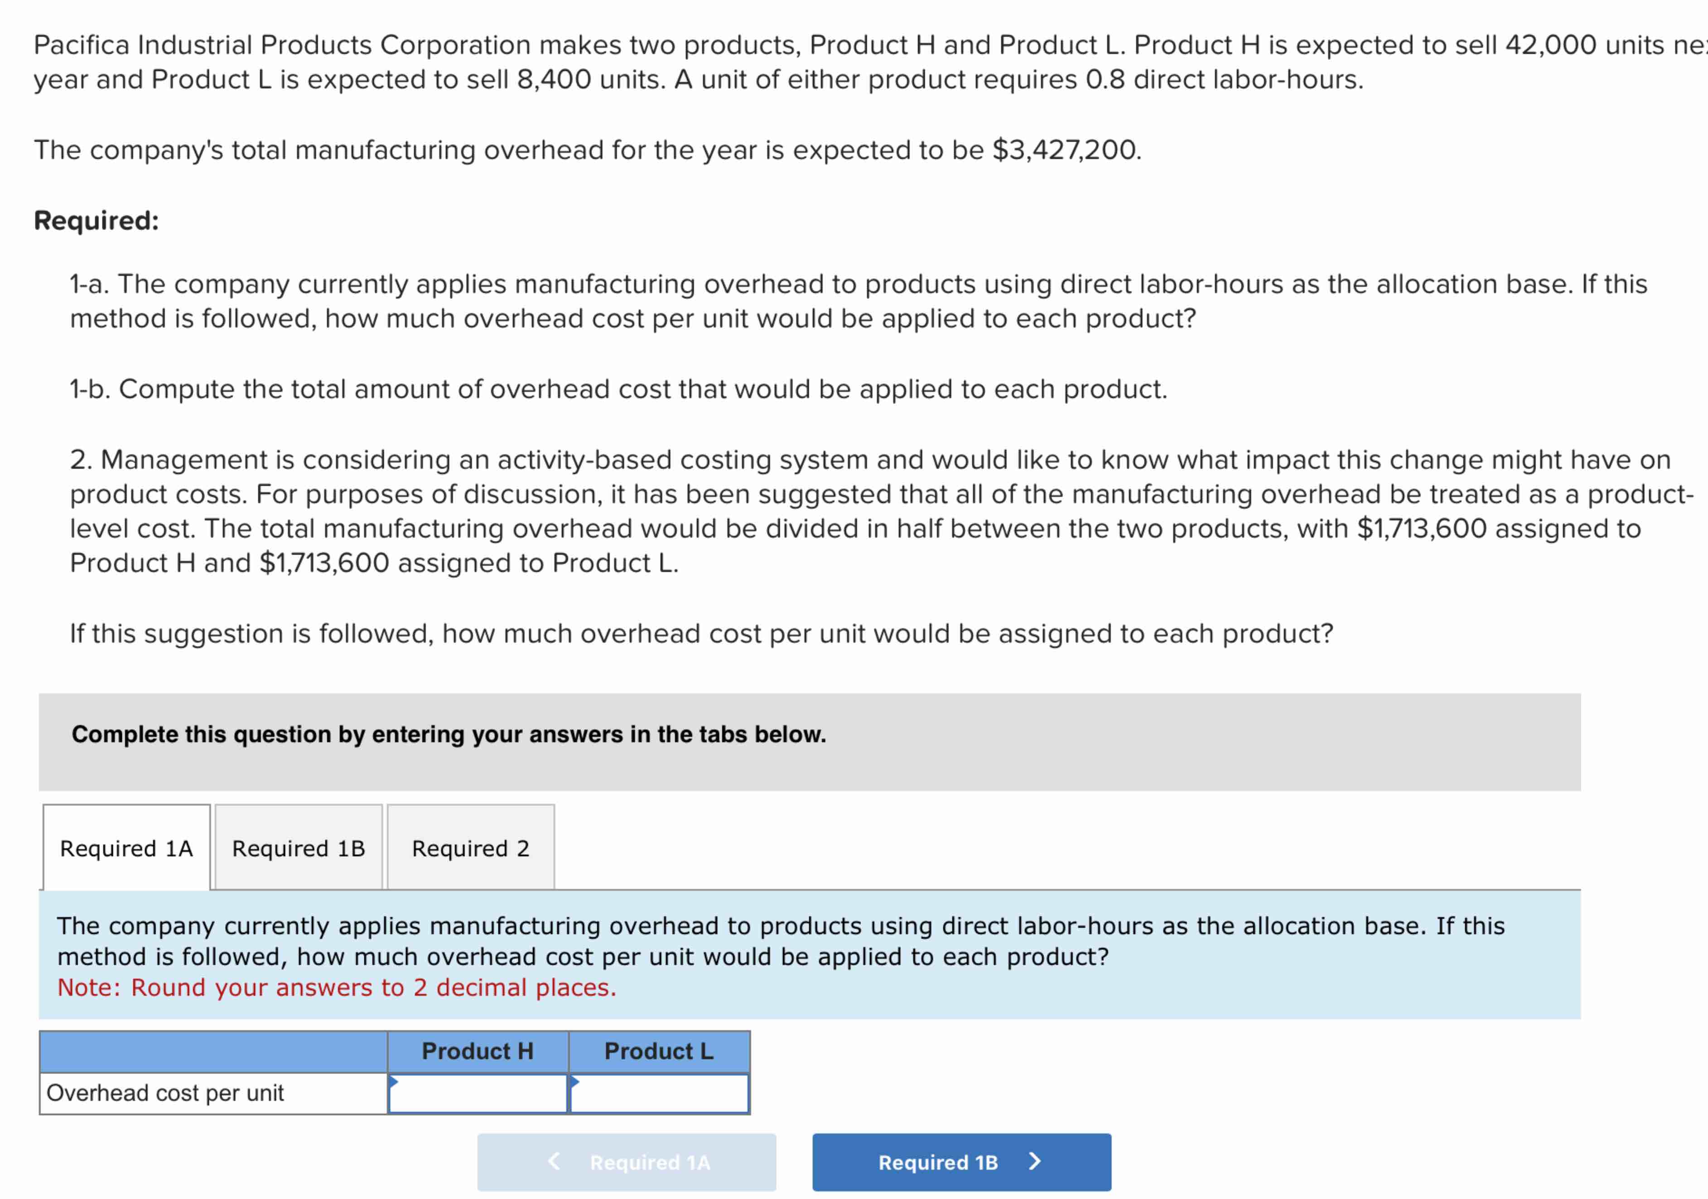
Task: Click the left chevron on Required 1A button
Action: pyautogui.click(x=554, y=1161)
